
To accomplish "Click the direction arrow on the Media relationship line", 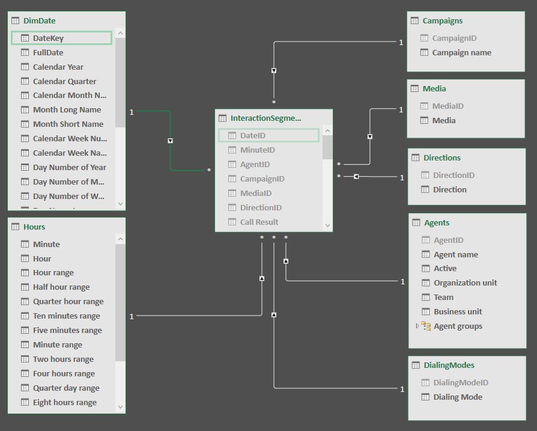I will 369,136.
